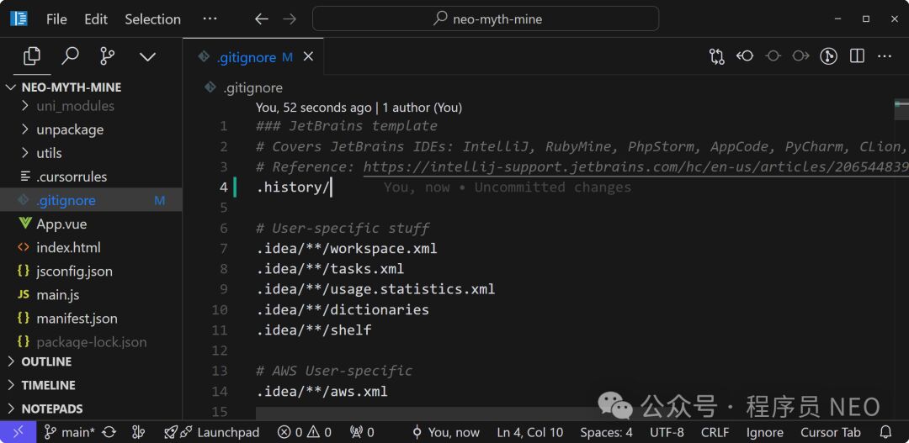The height and width of the screenshot is (443, 909).
Task: Expand the TIMELINE section
Action: [x=48, y=385]
